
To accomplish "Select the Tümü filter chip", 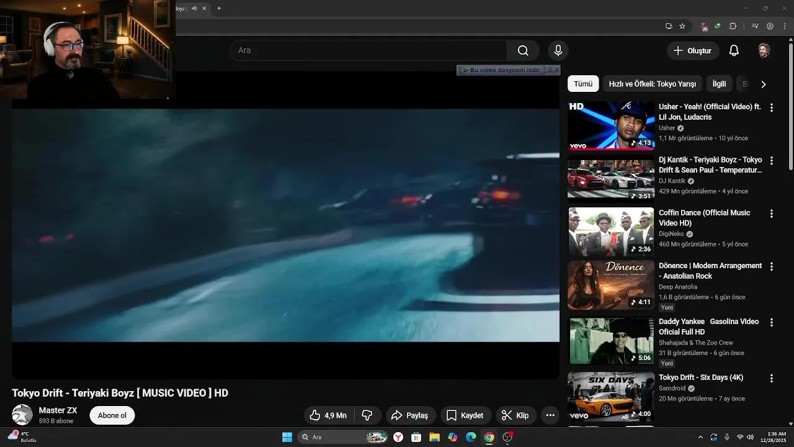I will click(x=582, y=83).
